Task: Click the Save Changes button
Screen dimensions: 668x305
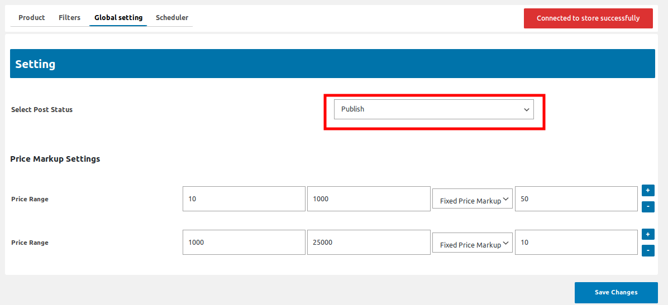Action: click(615, 292)
